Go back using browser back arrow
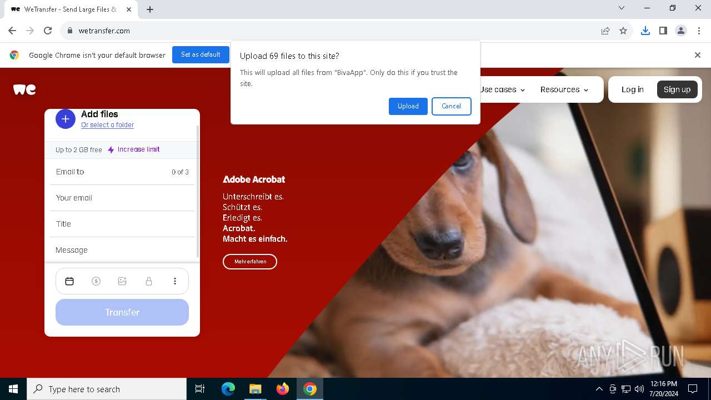This screenshot has height=400, width=711. pyautogui.click(x=12, y=31)
